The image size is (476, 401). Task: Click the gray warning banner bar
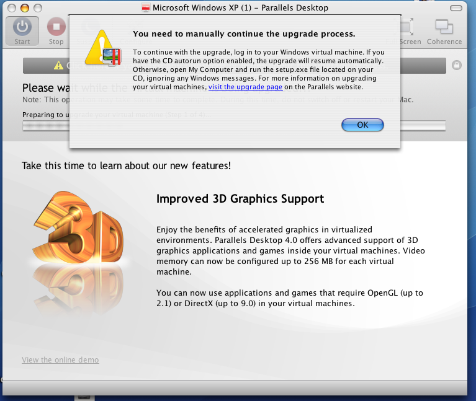tap(235, 66)
